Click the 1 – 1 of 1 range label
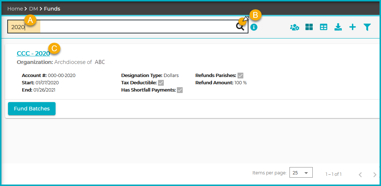The width and height of the screenshot is (381, 186). pos(333,174)
